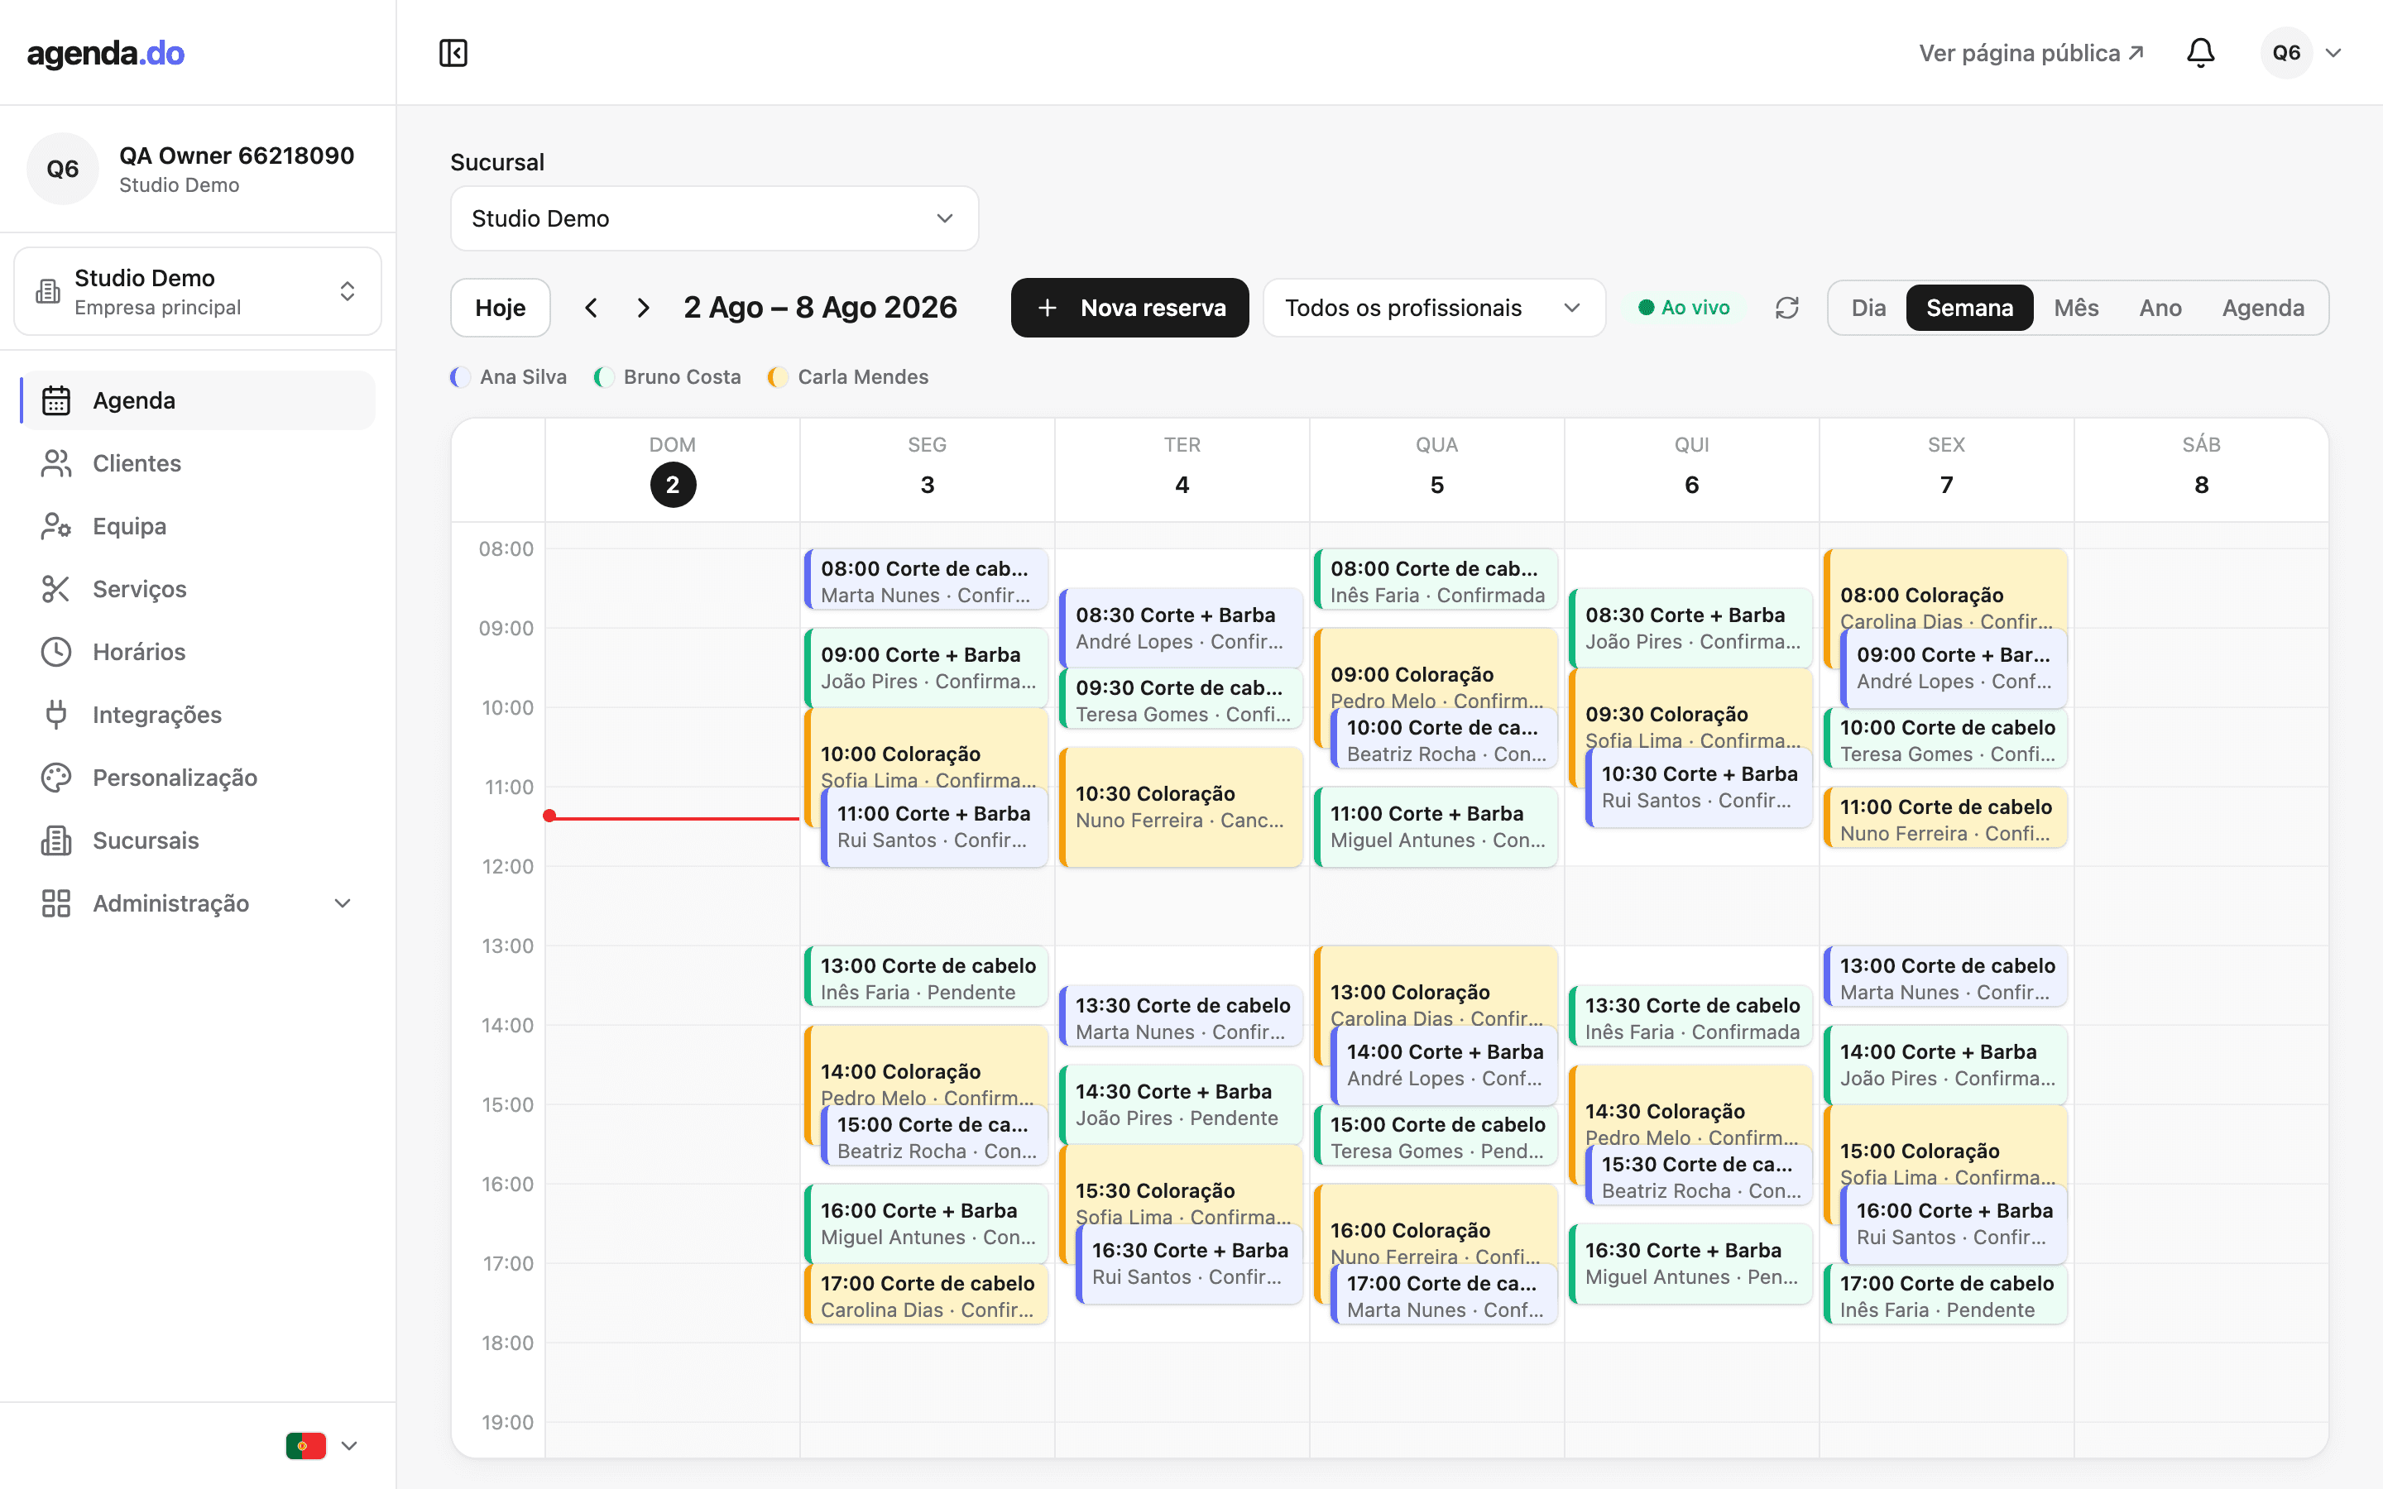Go to previous week arrow
Image resolution: width=2383 pixels, height=1489 pixels.
point(591,309)
